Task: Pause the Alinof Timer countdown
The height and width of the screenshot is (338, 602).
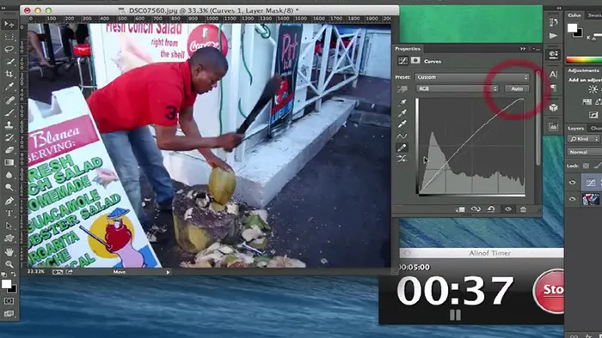Action: 455,315
